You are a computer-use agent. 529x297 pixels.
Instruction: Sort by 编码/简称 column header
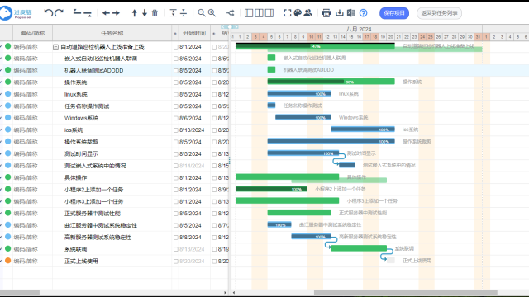(x=32, y=33)
